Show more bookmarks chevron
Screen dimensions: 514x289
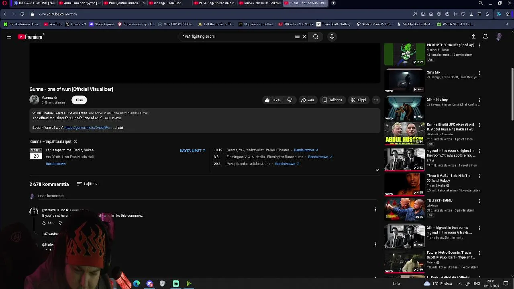click(507, 24)
